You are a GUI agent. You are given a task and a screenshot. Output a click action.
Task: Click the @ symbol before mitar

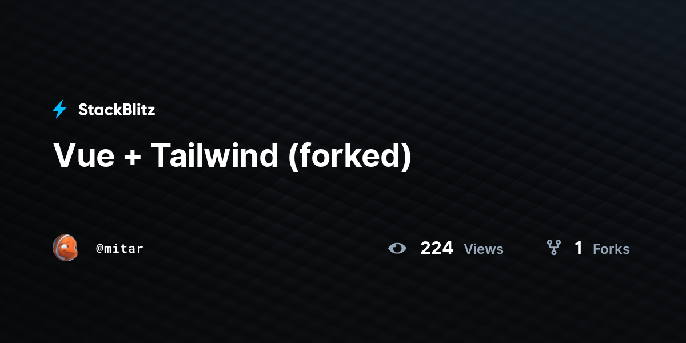99,249
